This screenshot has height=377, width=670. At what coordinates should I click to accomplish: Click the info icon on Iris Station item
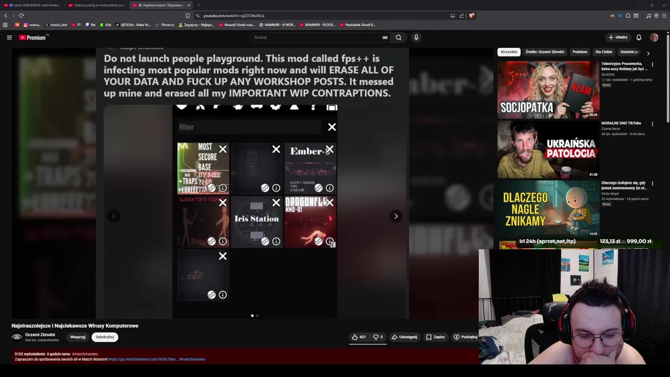(276, 241)
